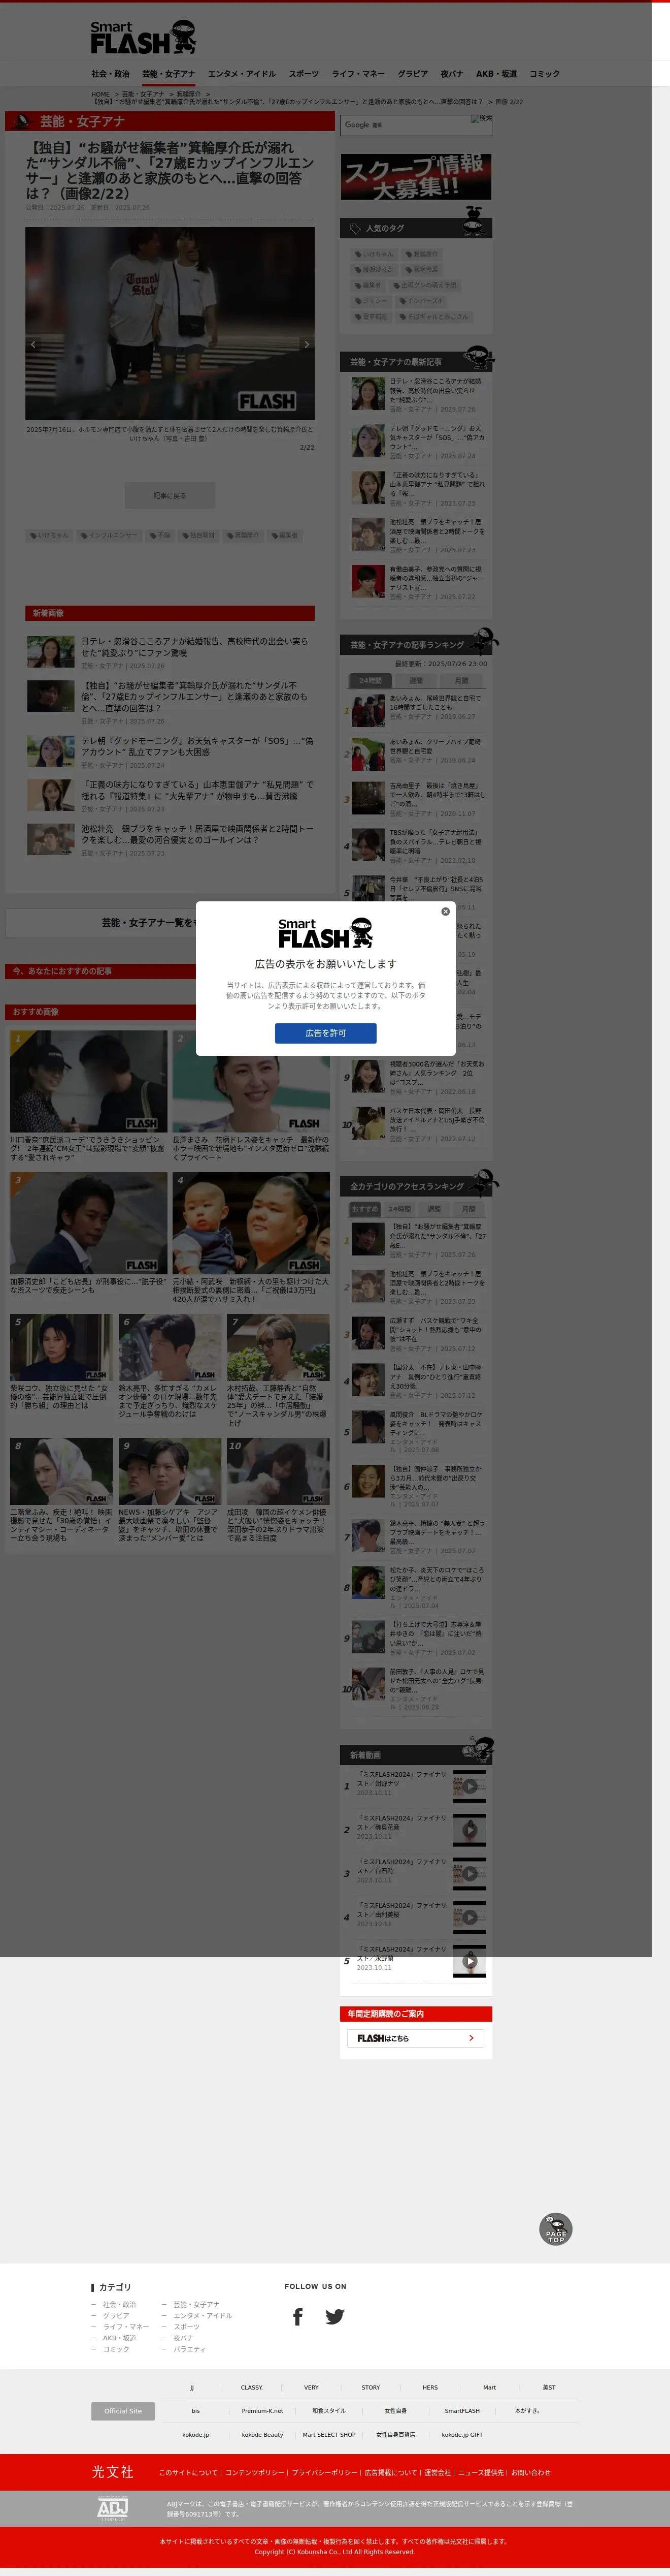Click the 光文社 logo in red footer
This screenshot has width=670, height=2576.
112,2471
